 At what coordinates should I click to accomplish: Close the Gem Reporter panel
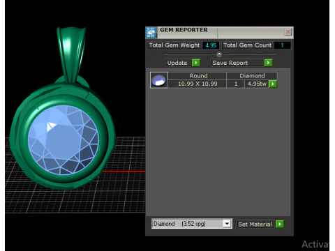(288, 32)
